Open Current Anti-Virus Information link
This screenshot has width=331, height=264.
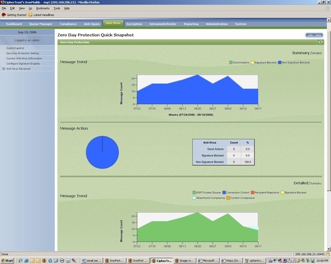pyautogui.click(x=24, y=58)
